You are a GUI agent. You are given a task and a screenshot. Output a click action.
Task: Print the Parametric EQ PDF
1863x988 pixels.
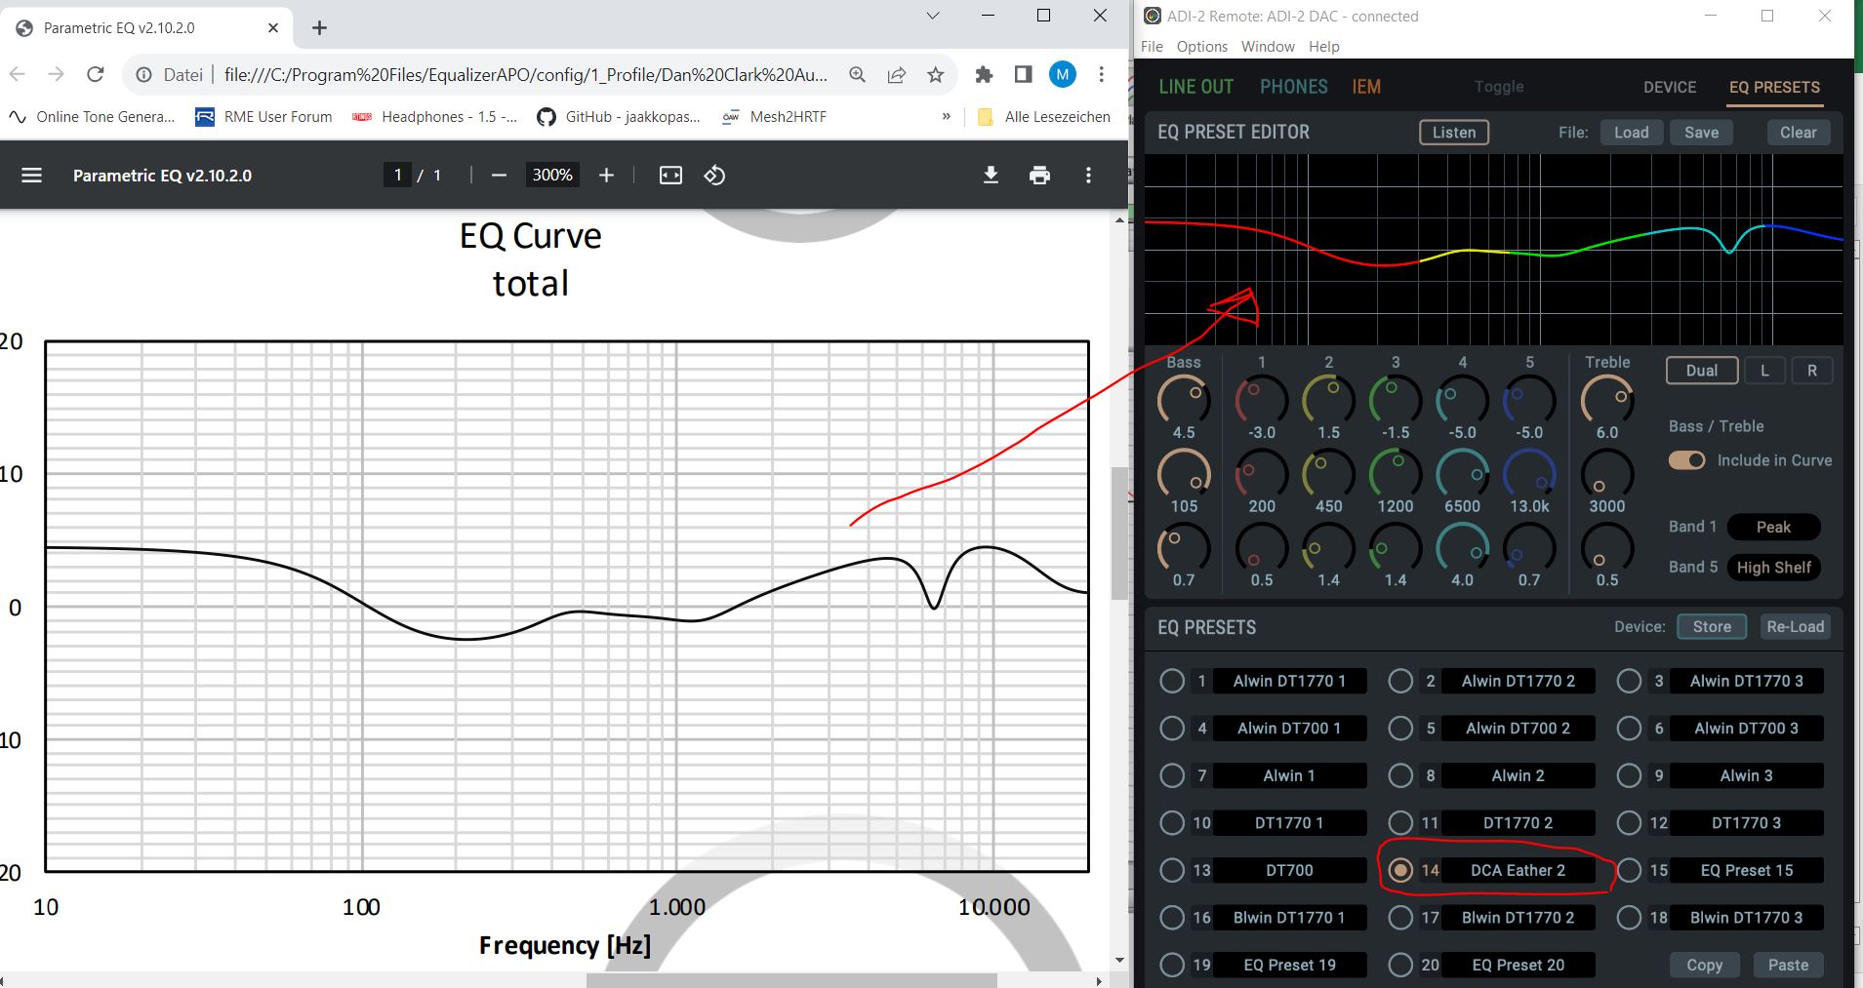click(x=1039, y=176)
